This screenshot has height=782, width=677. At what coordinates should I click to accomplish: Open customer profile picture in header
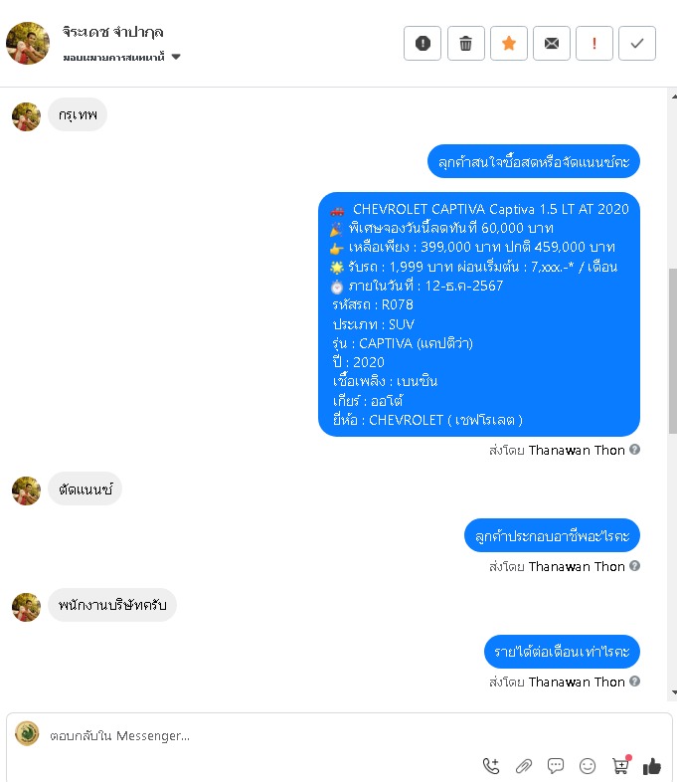28,44
